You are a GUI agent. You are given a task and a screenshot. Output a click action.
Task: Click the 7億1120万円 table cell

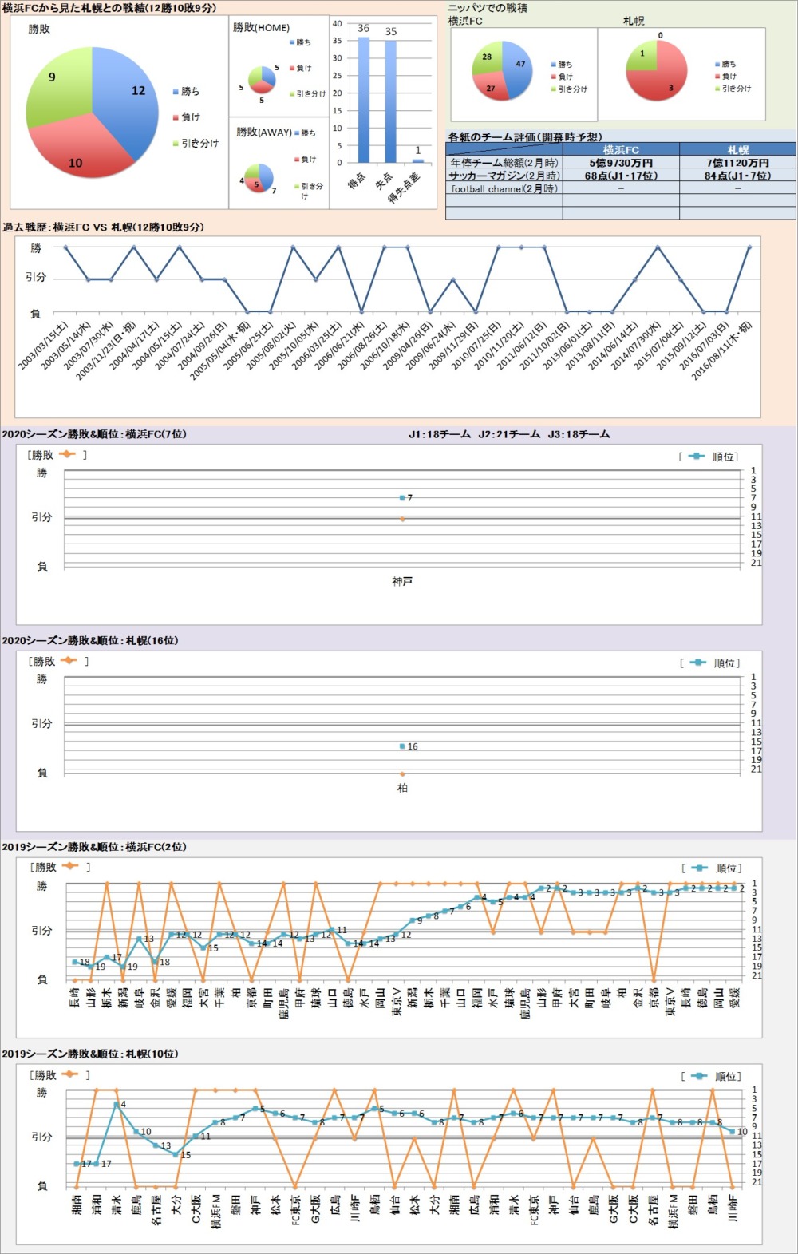point(737,163)
